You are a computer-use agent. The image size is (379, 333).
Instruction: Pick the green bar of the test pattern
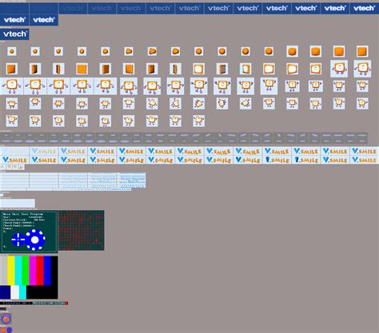(26, 271)
